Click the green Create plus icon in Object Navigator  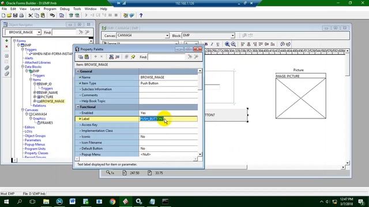6,41
